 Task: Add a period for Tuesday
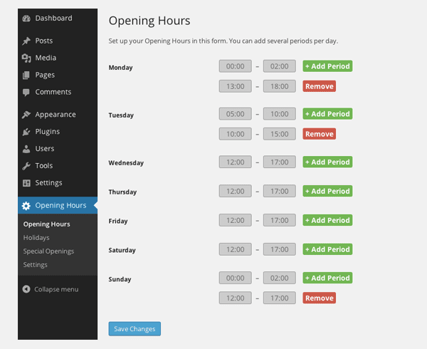point(327,114)
